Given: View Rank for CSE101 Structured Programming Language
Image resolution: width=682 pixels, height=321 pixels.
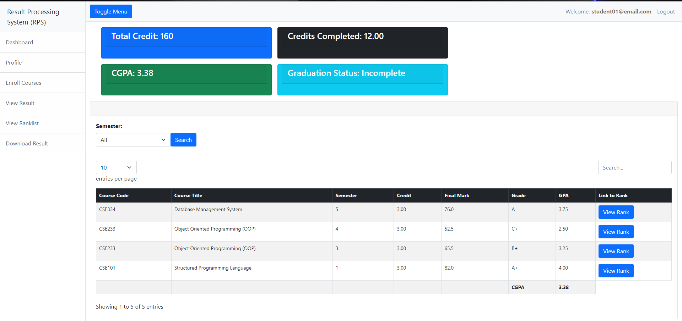Looking at the screenshot, I should pos(616,270).
